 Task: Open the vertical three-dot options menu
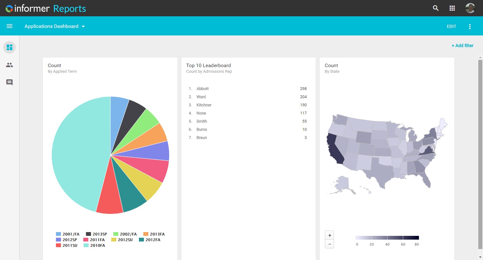(x=470, y=27)
